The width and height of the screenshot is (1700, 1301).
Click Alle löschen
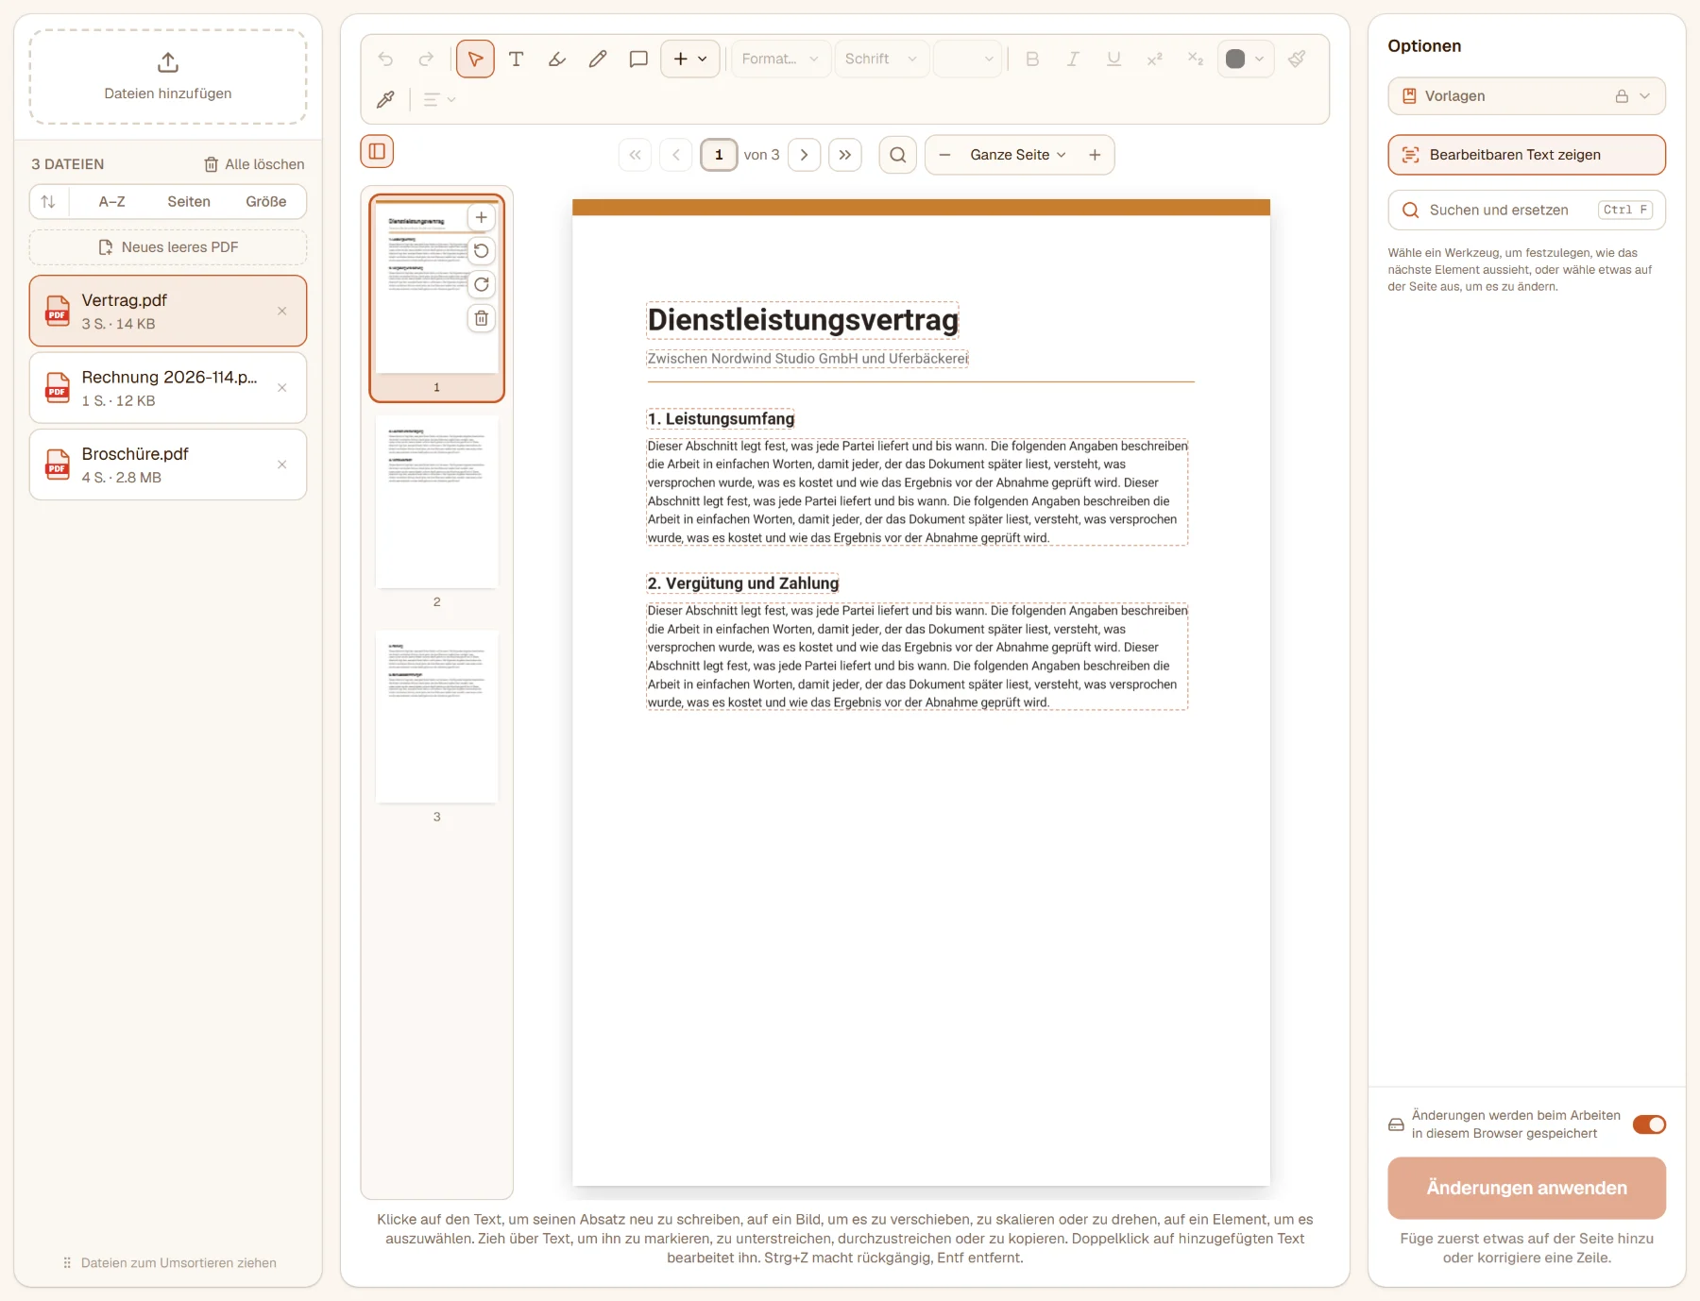coord(254,164)
